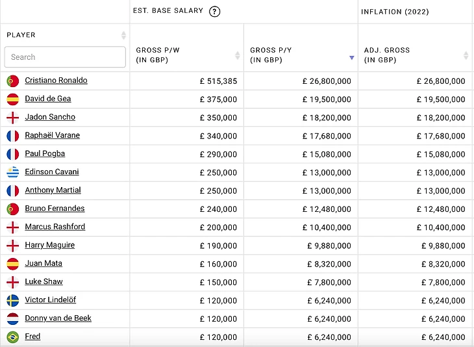Open Harry Maguire player link

coord(49,245)
